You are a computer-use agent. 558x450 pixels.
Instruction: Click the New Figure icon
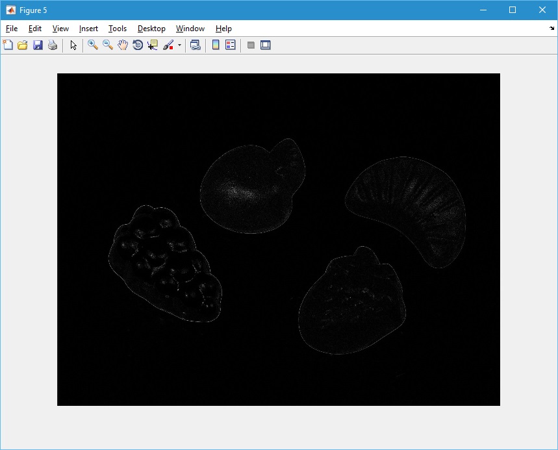(x=8, y=45)
